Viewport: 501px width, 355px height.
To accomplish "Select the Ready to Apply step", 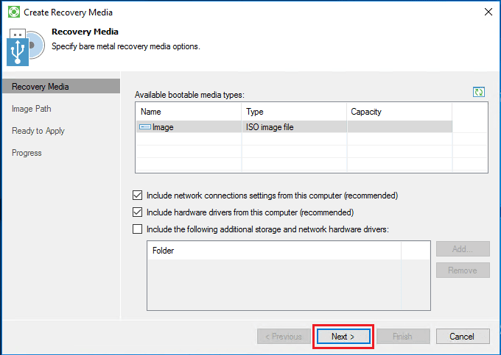I will (x=38, y=131).
